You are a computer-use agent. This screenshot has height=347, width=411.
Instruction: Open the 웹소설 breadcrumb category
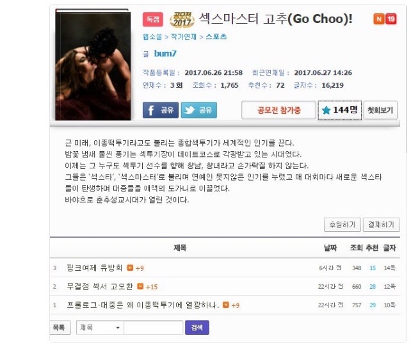pos(152,36)
